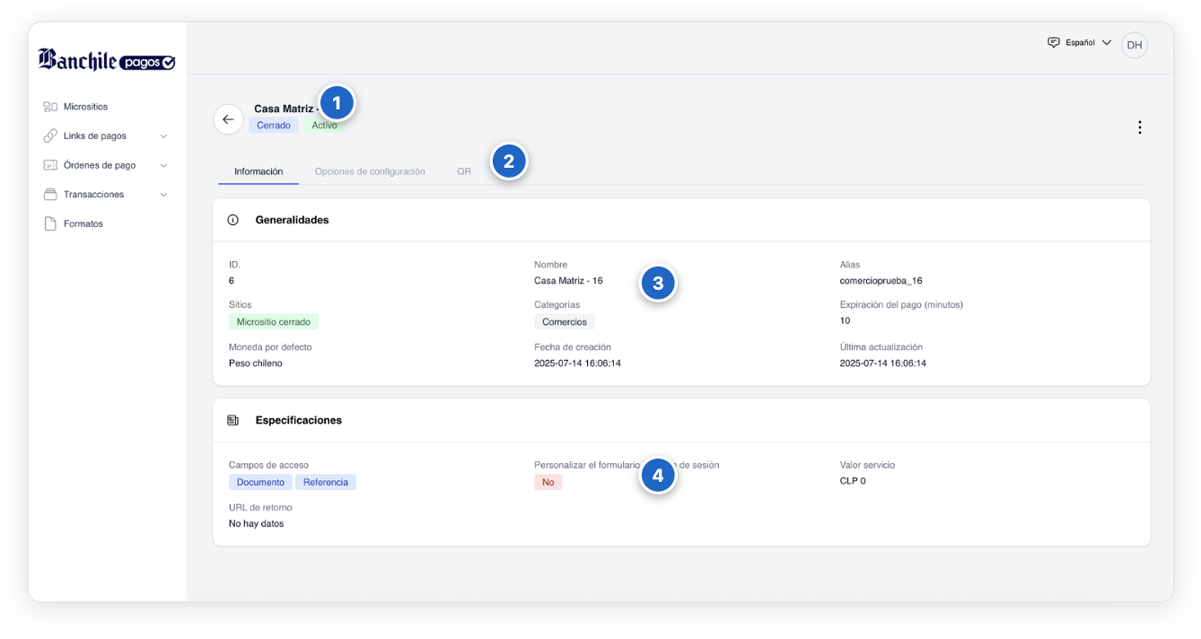Click the Fecha de creación date value
Image resolution: width=1201 pixels, height=639 pixels.
point(577,363)
